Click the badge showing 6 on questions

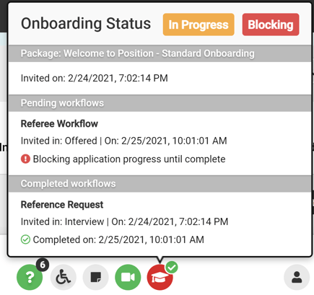pos(43,265)
